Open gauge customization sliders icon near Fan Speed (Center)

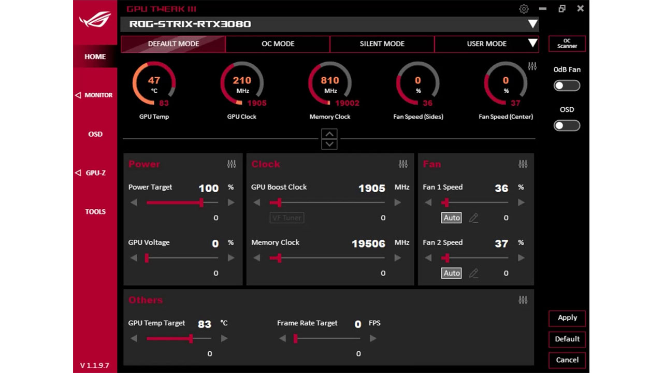coord(532,66)
